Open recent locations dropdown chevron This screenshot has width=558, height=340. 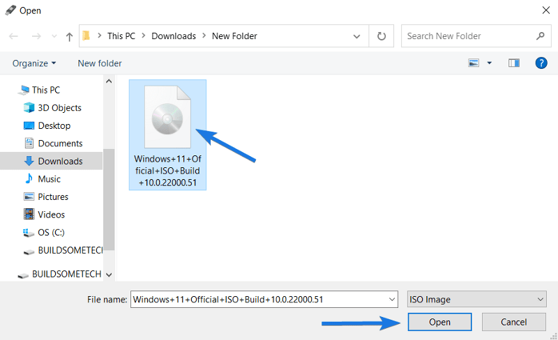(54, 36)
